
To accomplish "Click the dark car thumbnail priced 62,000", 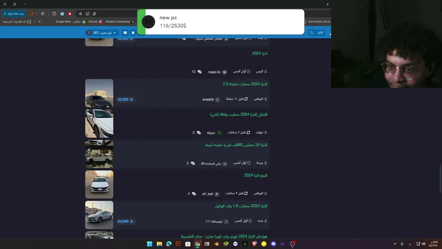I will pos(99,93).
